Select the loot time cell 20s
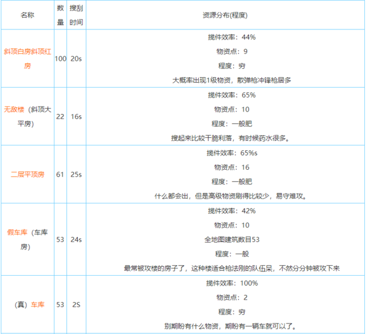The height and width of the screenshot is (334, 368). point(76,59)
